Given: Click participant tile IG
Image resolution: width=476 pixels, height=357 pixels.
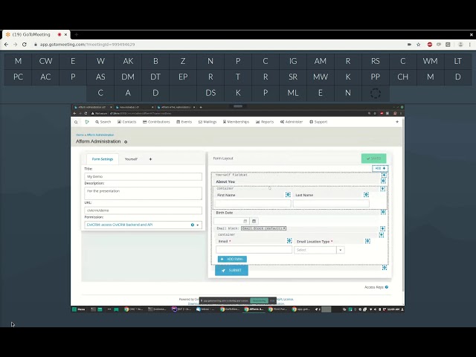Looking at the screenshot, I should pyautogui.click(x=293, y=61).
